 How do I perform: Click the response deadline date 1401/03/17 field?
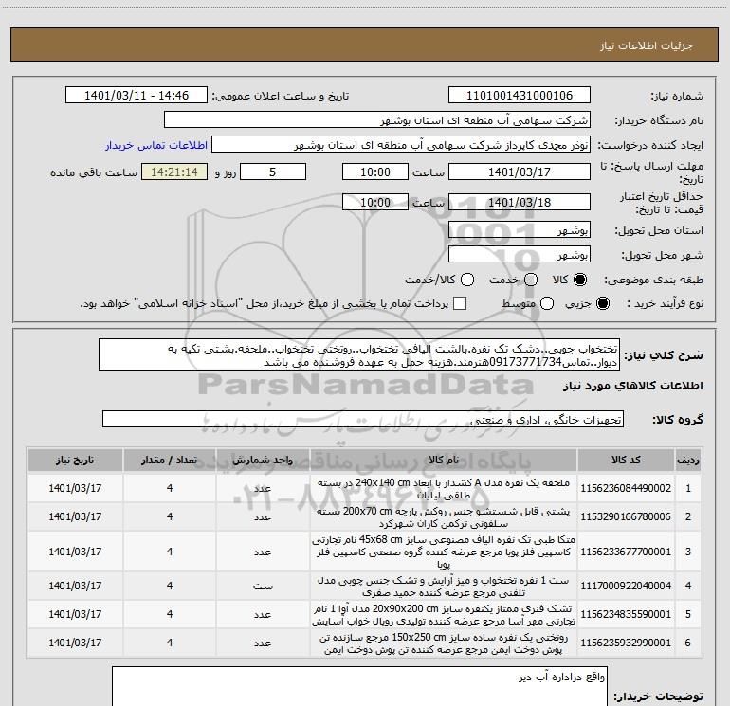(x=520, y=172)
